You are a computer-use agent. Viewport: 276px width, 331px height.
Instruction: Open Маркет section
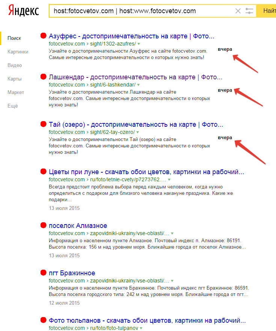click(x=16, y=92)
